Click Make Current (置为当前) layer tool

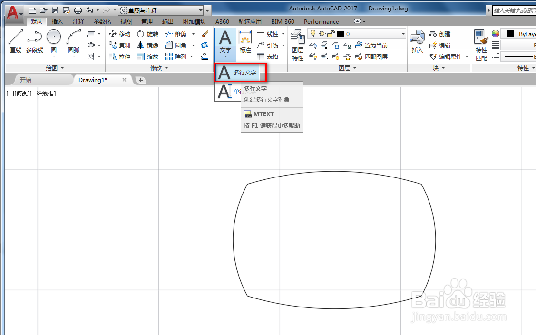(371, 45)
